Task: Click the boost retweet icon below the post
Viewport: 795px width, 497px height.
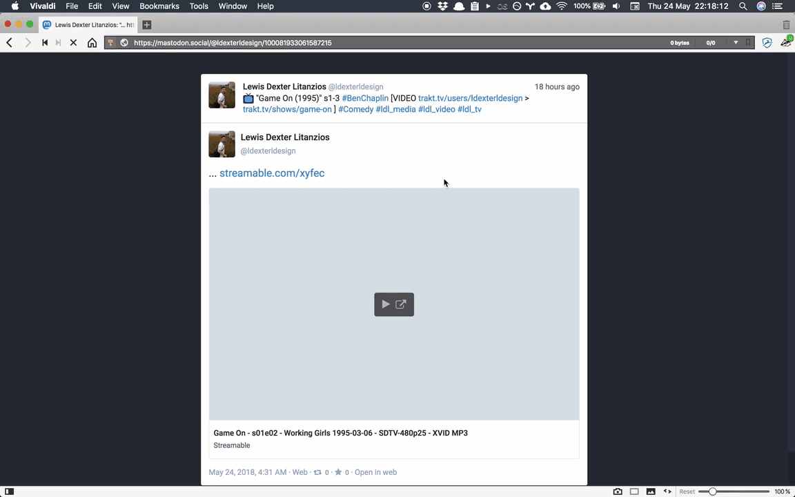Action: point(317,472)
